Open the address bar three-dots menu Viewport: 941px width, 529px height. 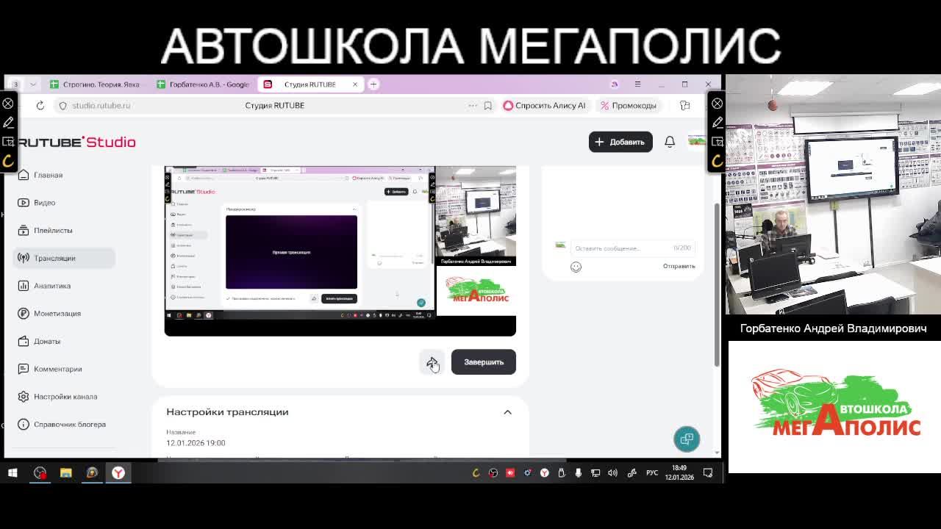pyautogui.click(x=473, y=106)
